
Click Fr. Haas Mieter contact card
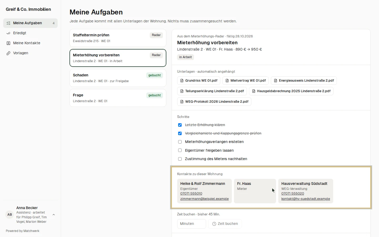[255, 191]
